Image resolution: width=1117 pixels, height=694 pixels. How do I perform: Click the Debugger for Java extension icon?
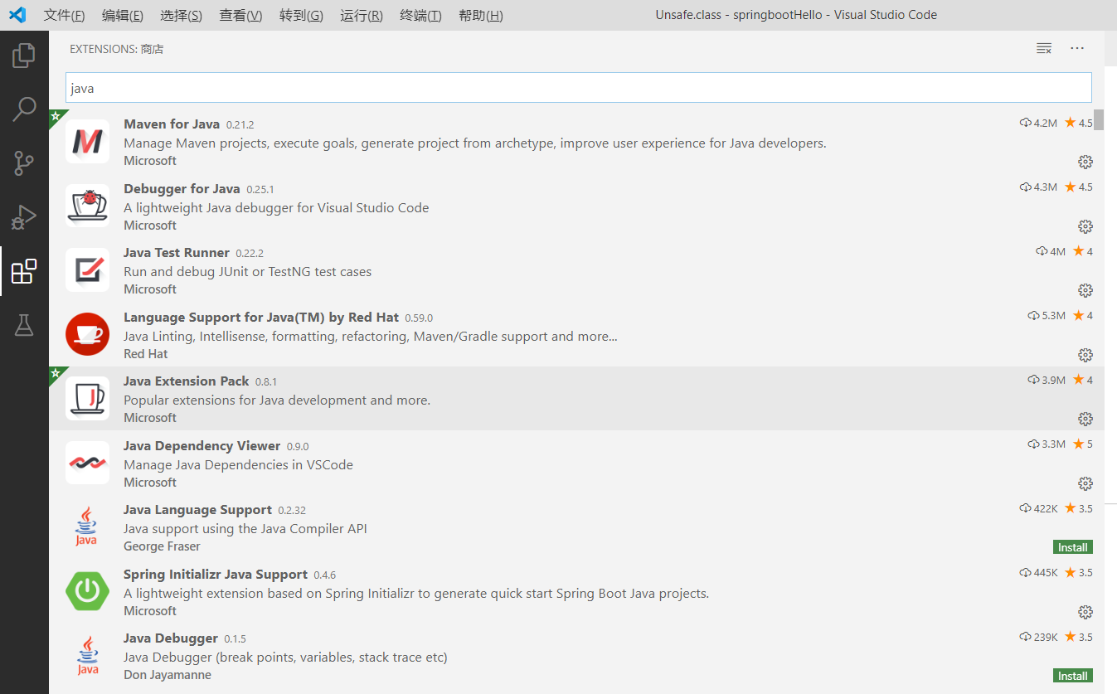pos(87,206)
